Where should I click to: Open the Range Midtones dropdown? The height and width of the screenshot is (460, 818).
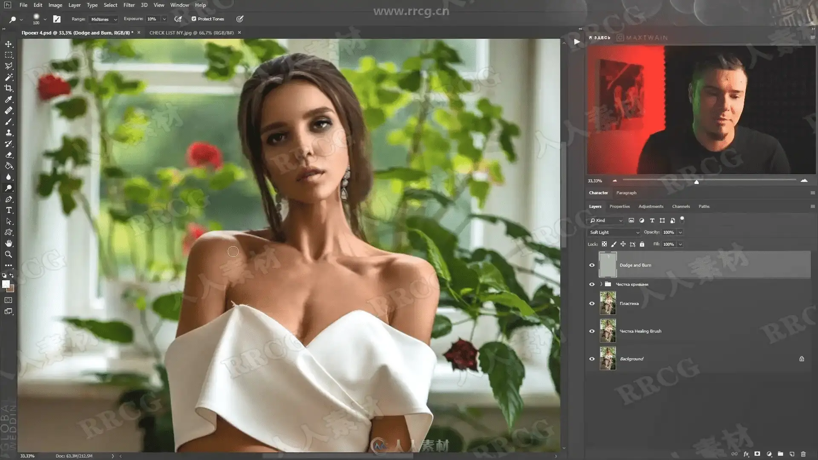(104, 19)
